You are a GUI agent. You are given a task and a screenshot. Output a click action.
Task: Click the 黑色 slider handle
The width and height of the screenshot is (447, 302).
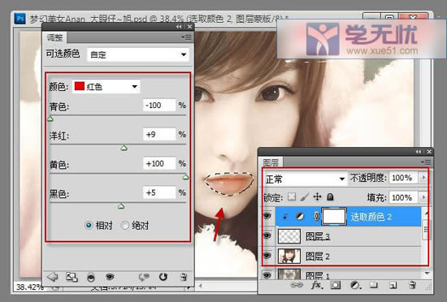click(121, 206)
